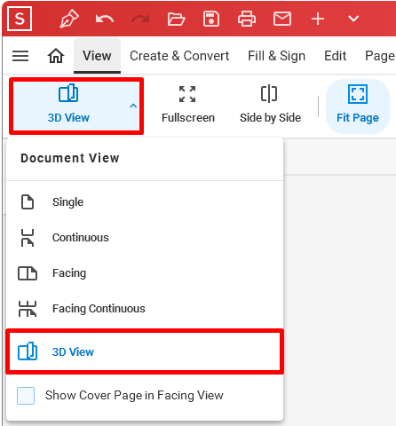This screenshot has height=426, width=396.
Task: Click the redo arrow icon
Action: point(140,19)
